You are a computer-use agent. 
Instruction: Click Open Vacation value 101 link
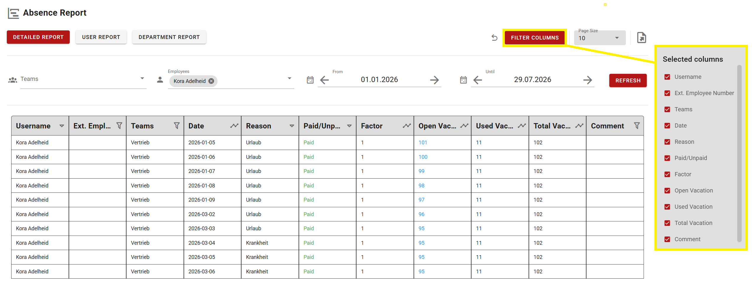click(x=423, y=143)
